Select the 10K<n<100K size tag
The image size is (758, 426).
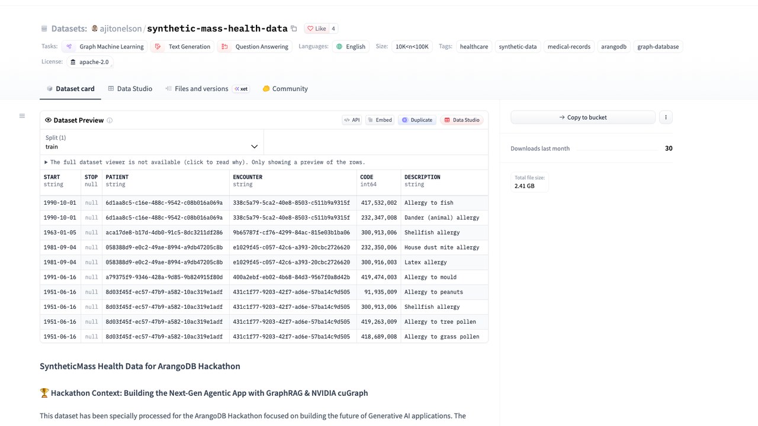pyautogui.click(x=412, y=47)
